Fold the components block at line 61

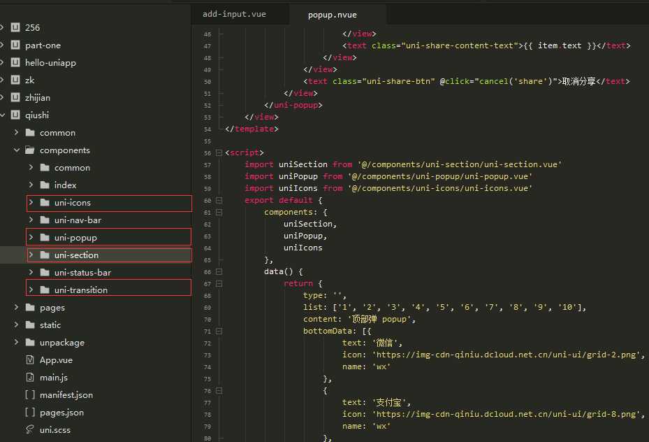point(219,212)
